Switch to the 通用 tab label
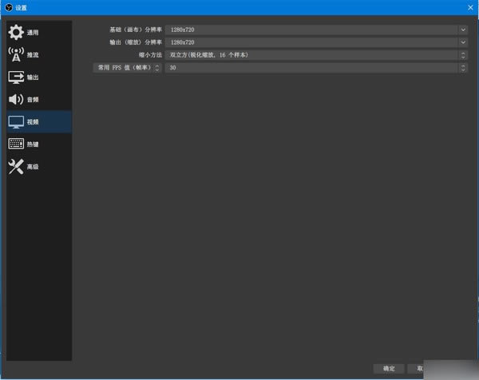The width and height of the screenshot is (479, 380). pos(33,33)
